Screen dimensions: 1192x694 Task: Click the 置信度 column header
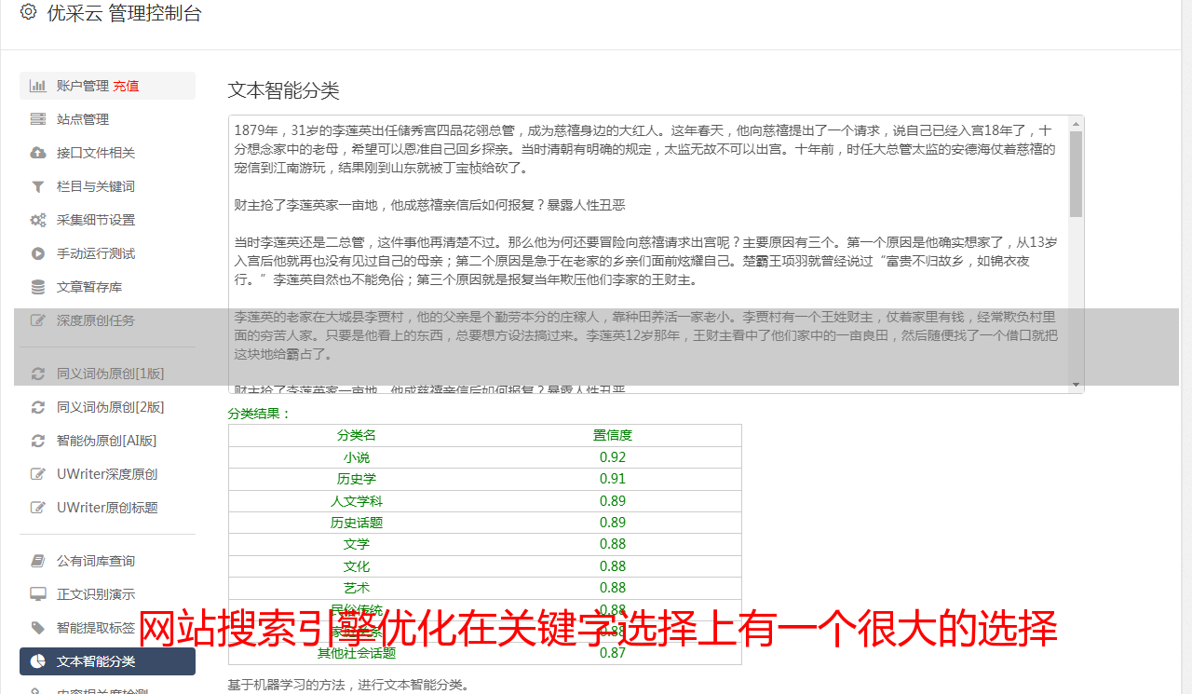[x=613, y=435]
